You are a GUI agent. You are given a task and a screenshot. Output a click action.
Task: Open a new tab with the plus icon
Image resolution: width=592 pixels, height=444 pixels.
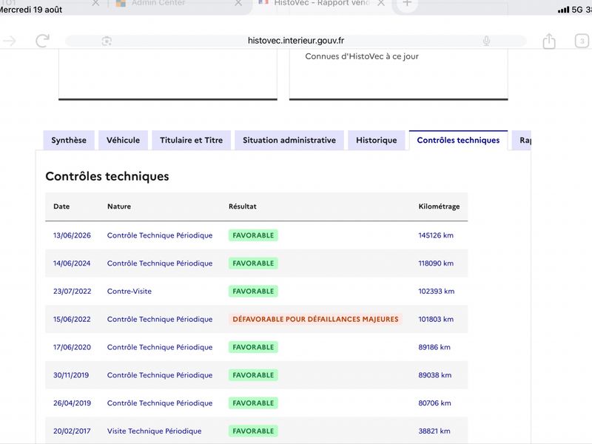[406, 3]
